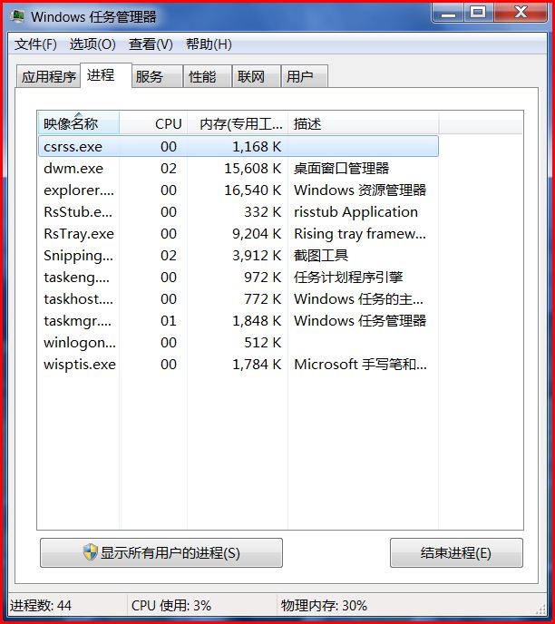The image size is (555, 624).
Task: Select the explorer.... process row
Action: (239, 190)
